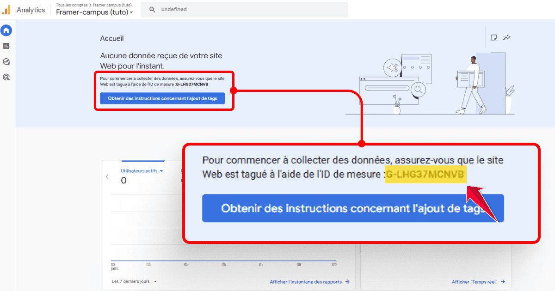The height and width of the screenshot is (291, 555).
Task: Switch to the Utilisateurs actifs card tab
Action: click(143, 160)
